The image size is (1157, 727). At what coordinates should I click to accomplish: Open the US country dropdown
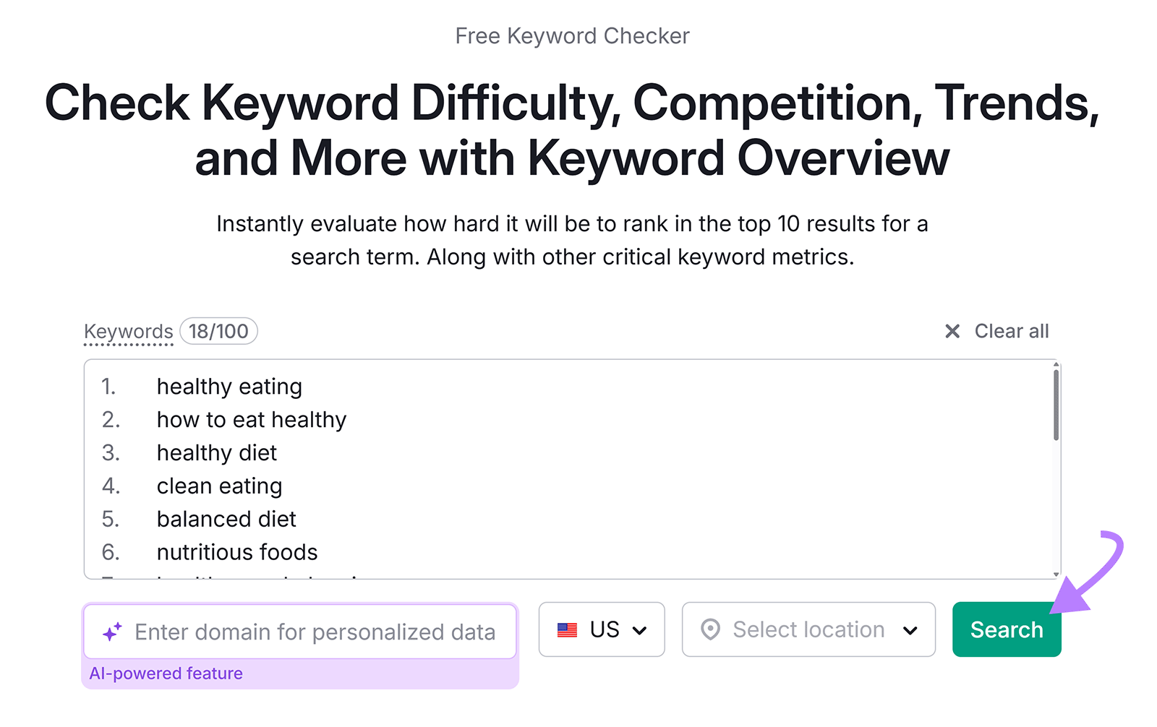tap(601, 629)
